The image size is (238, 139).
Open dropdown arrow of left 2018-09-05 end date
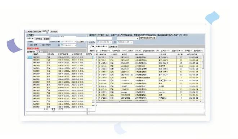75,45
